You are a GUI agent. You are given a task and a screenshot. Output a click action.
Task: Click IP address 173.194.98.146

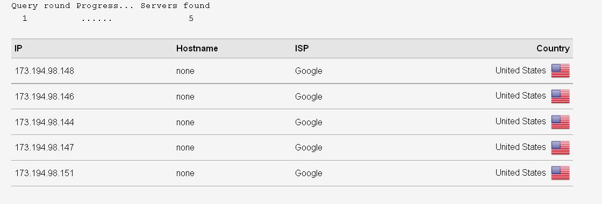point(45,96)
